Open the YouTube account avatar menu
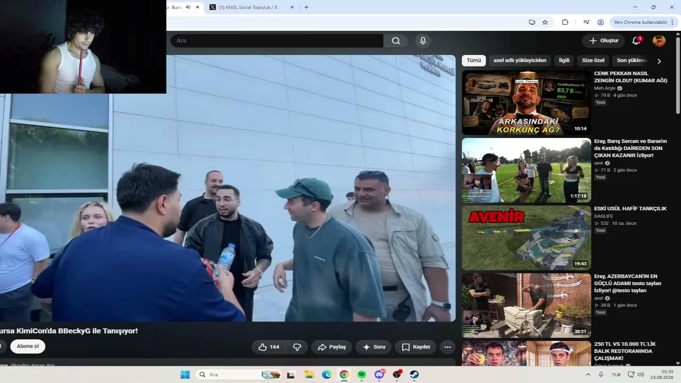The image size is (681, 383). 659,40
